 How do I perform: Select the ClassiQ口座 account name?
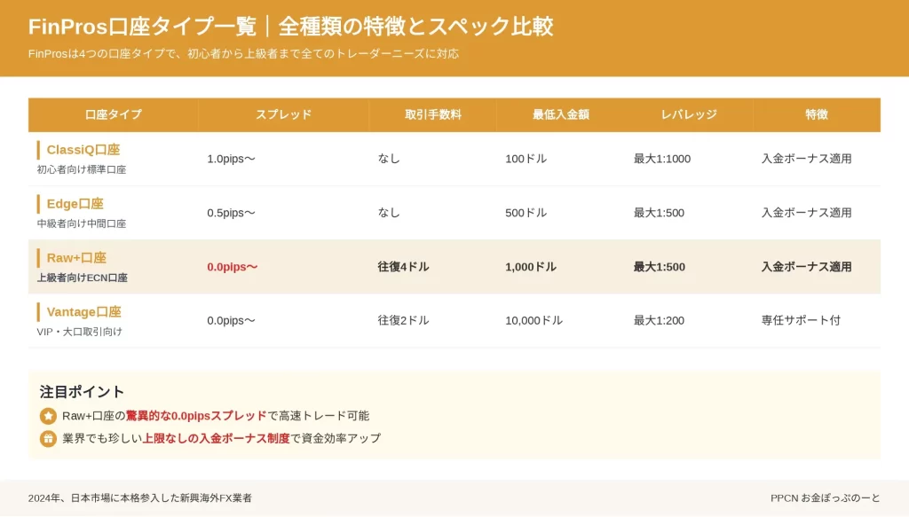click(83, 149)
